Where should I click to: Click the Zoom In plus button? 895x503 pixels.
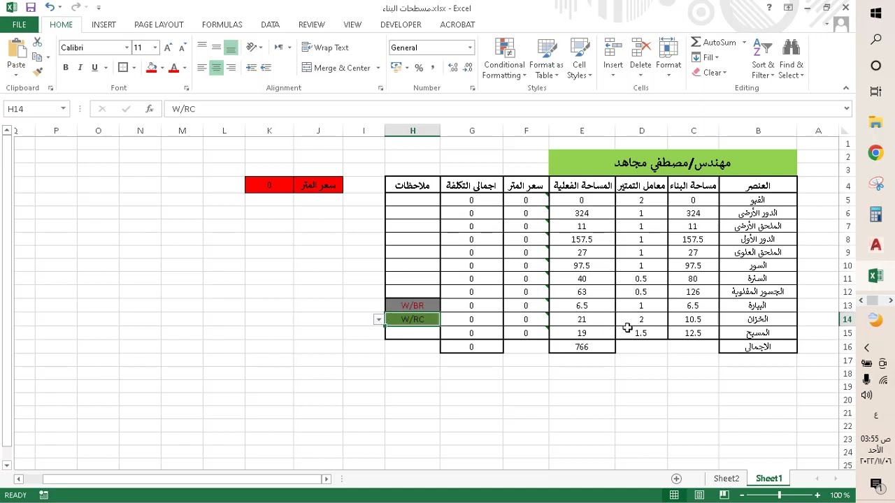click(817, 495)
